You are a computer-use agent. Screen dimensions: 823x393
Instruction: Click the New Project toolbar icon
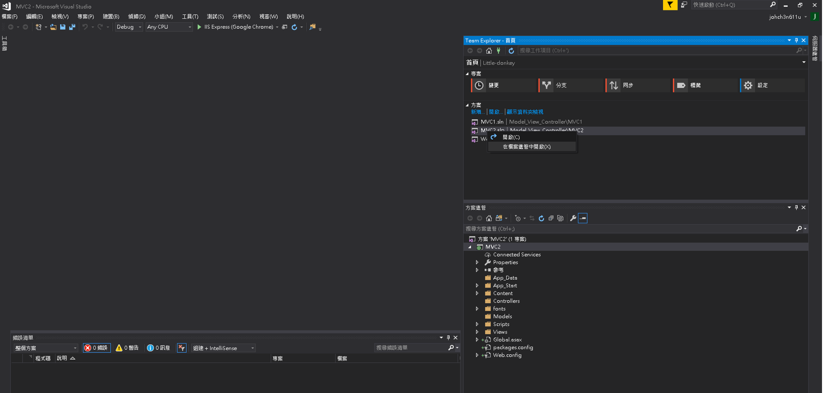click(38, 27)
